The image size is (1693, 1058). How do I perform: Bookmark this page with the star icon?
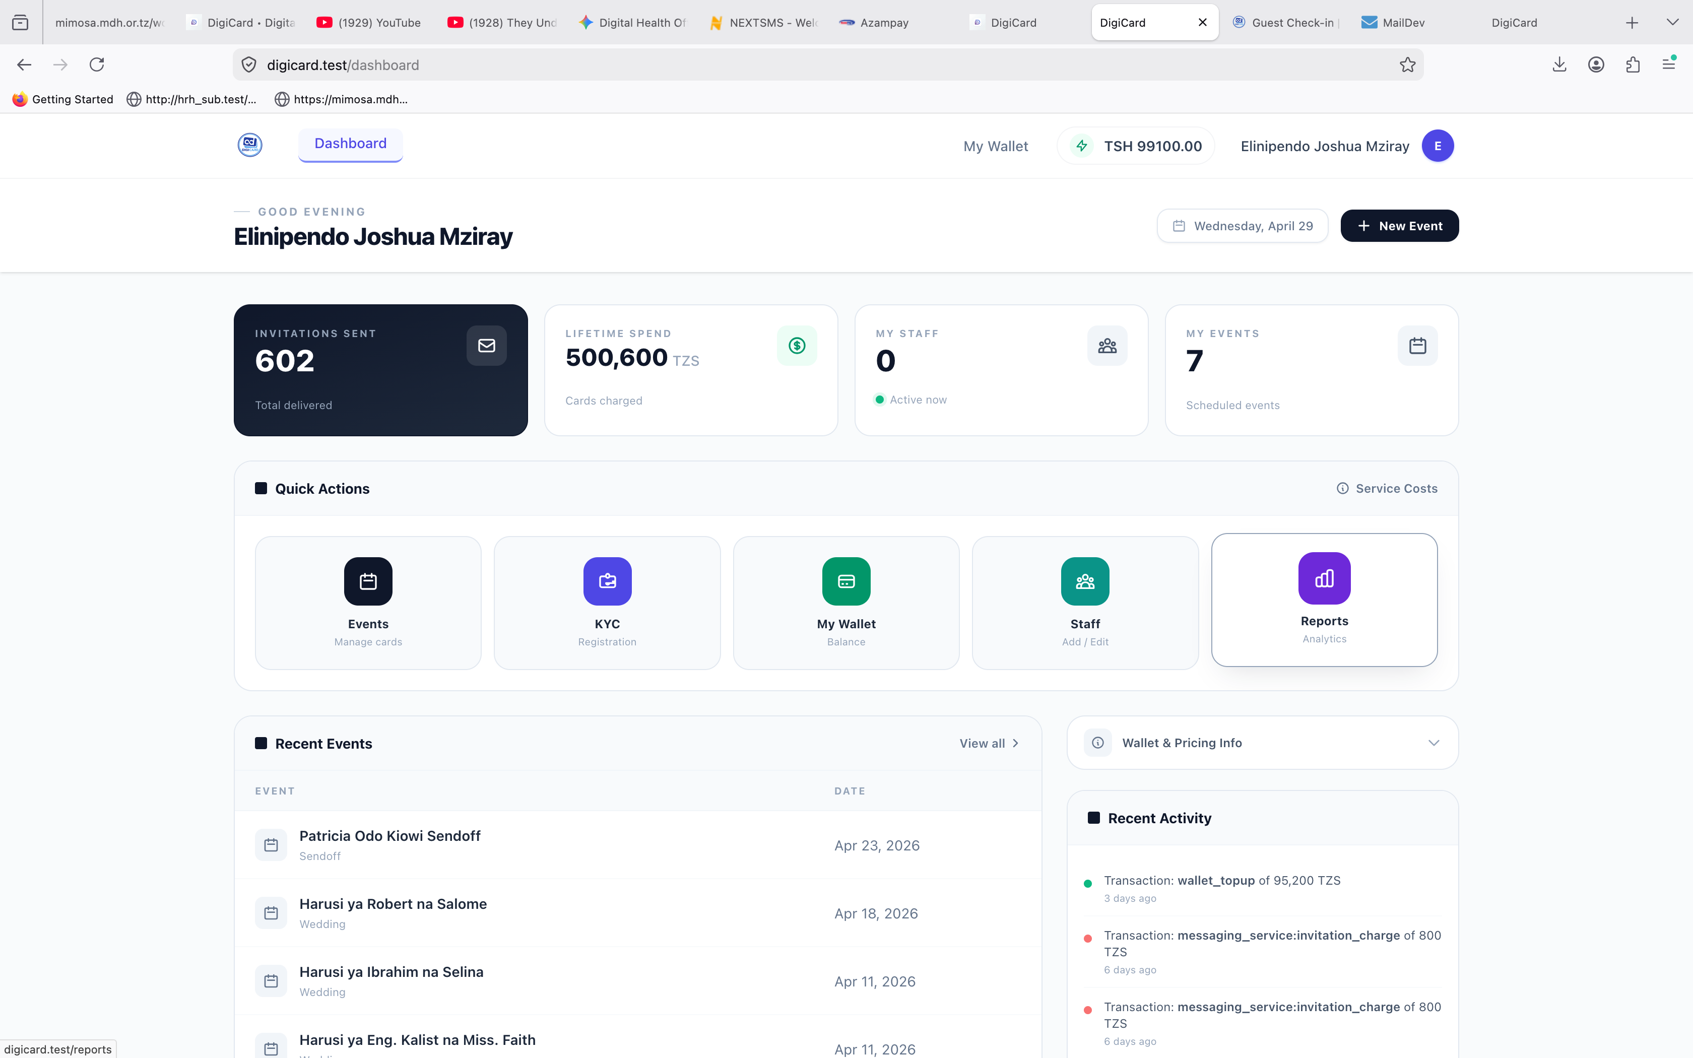1408,65
